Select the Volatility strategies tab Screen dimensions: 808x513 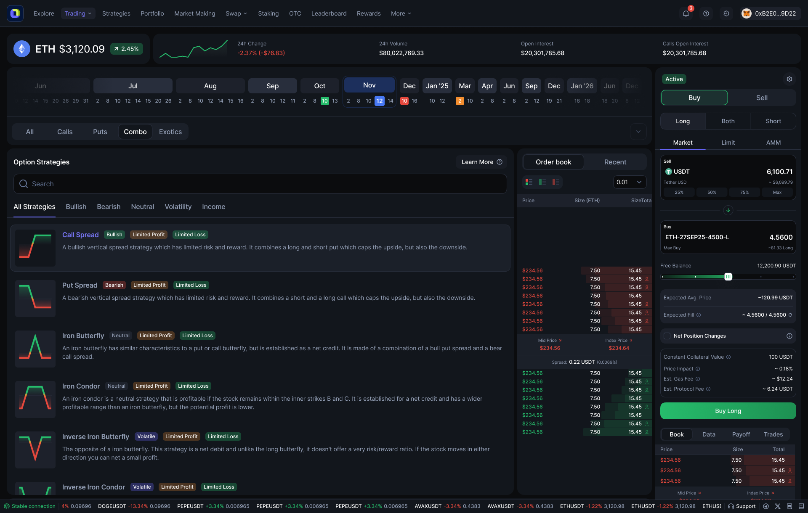(x=178, y=206)
